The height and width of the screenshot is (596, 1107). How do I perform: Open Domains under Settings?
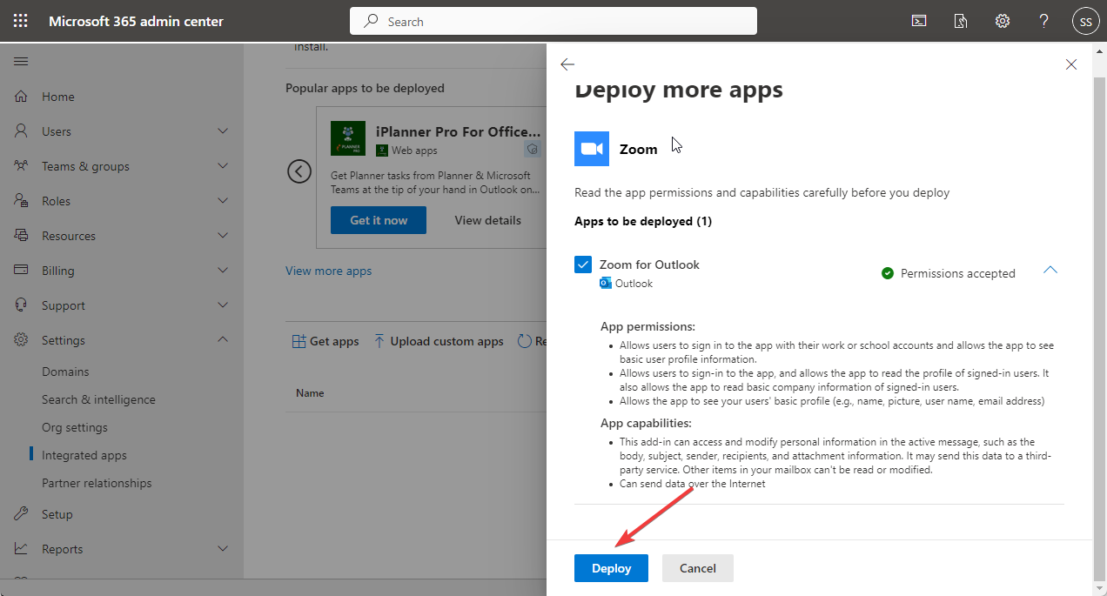[65, 372]
